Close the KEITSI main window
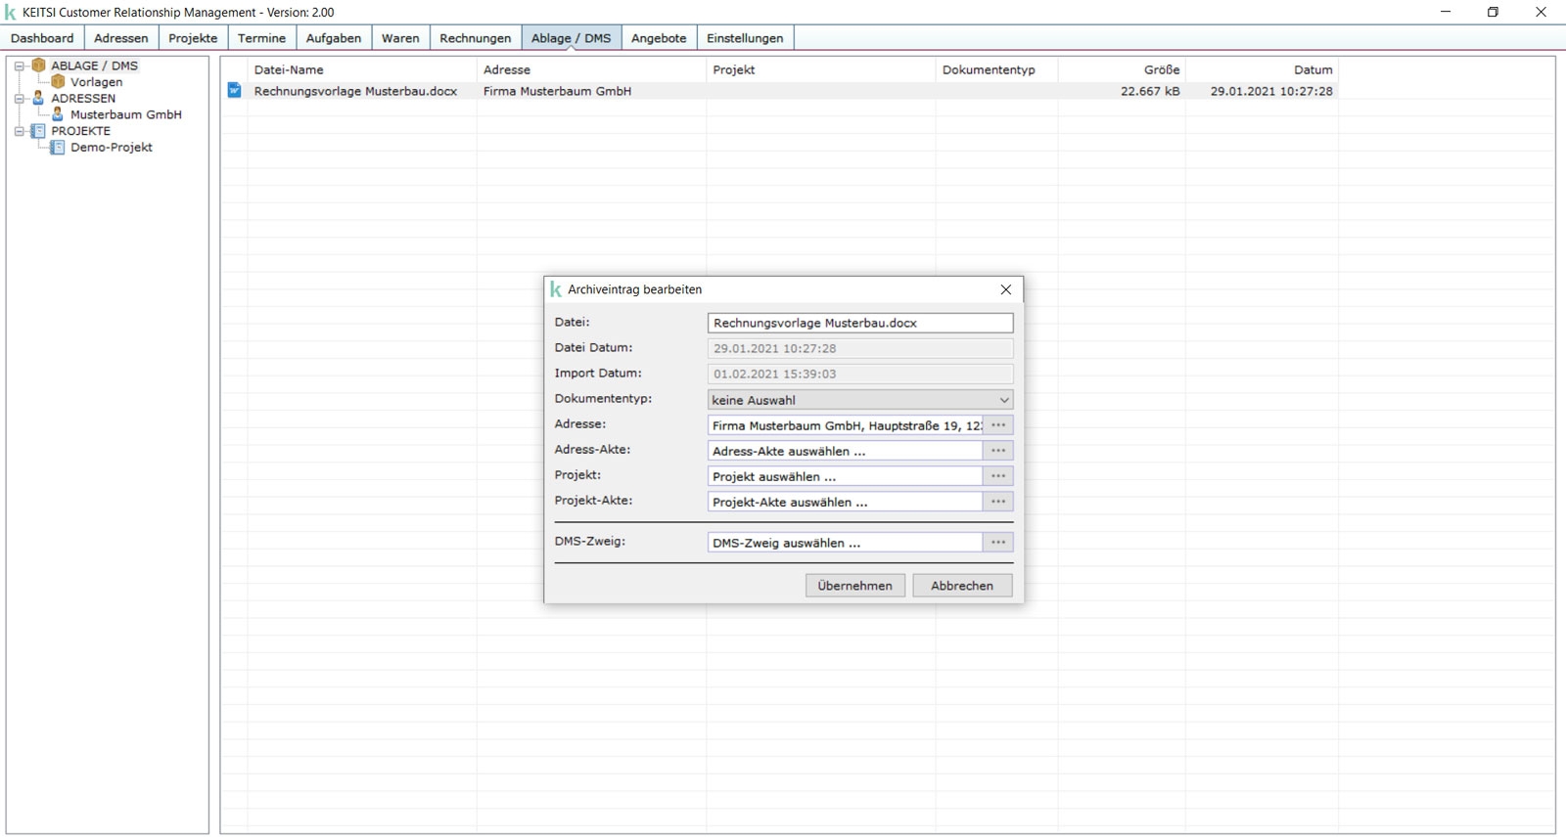 coord(1541,12)
